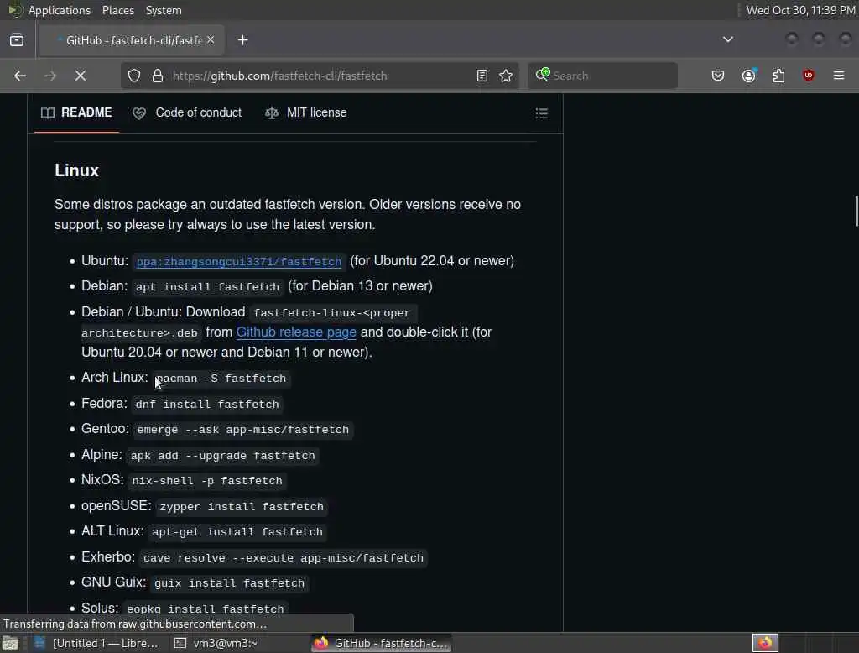Click the URL address bar
859x653 pixels.
[x=318, y=76]
